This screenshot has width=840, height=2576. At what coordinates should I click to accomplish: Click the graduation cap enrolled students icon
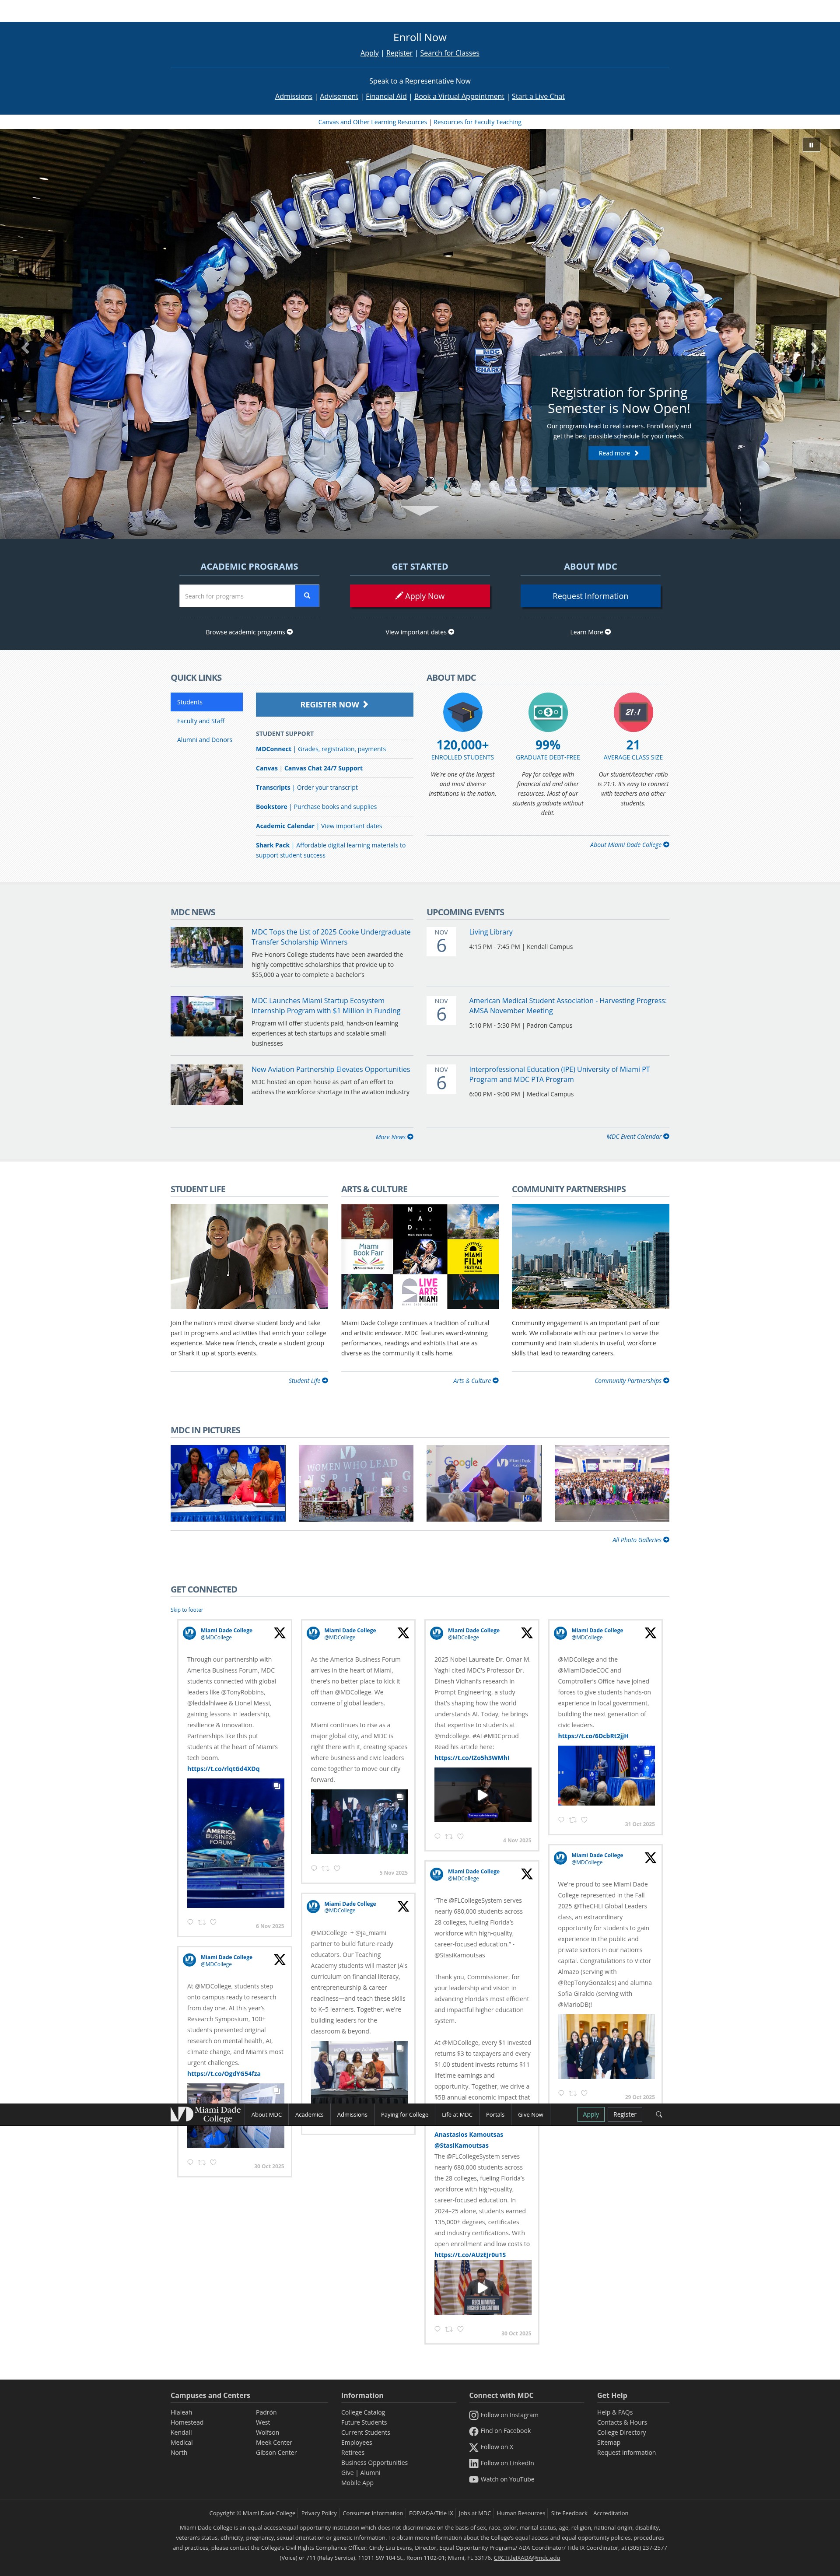[x=462, y=712]
